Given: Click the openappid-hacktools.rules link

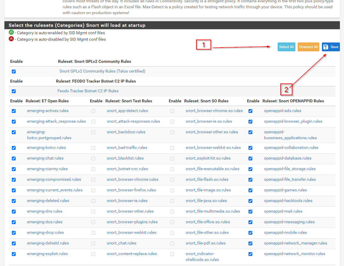Looking at the screenshot, I should 288,201.
